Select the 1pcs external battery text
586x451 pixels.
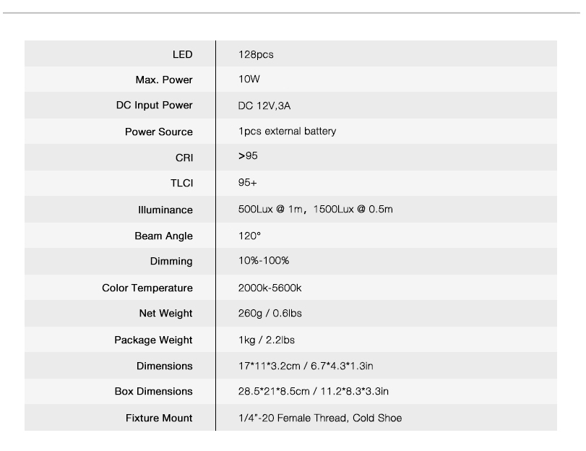(288, 132)
